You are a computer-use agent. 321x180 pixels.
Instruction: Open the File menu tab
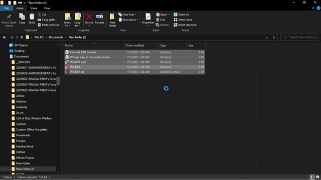coord(7,8)
